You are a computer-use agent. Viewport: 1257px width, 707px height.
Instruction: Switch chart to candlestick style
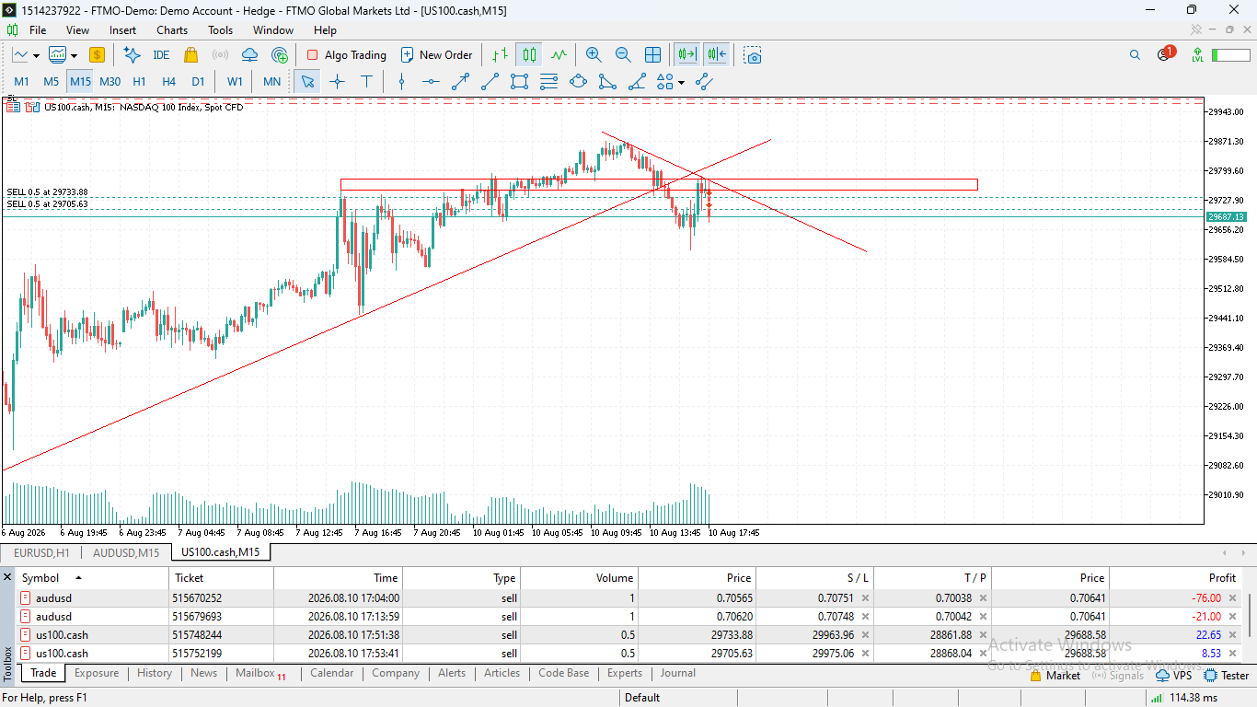(528, 55)
